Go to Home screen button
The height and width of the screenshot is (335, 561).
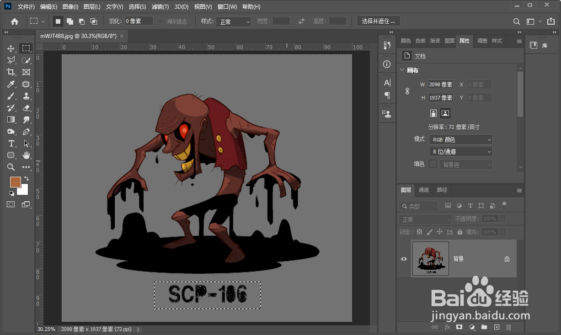tap(15, 21)
